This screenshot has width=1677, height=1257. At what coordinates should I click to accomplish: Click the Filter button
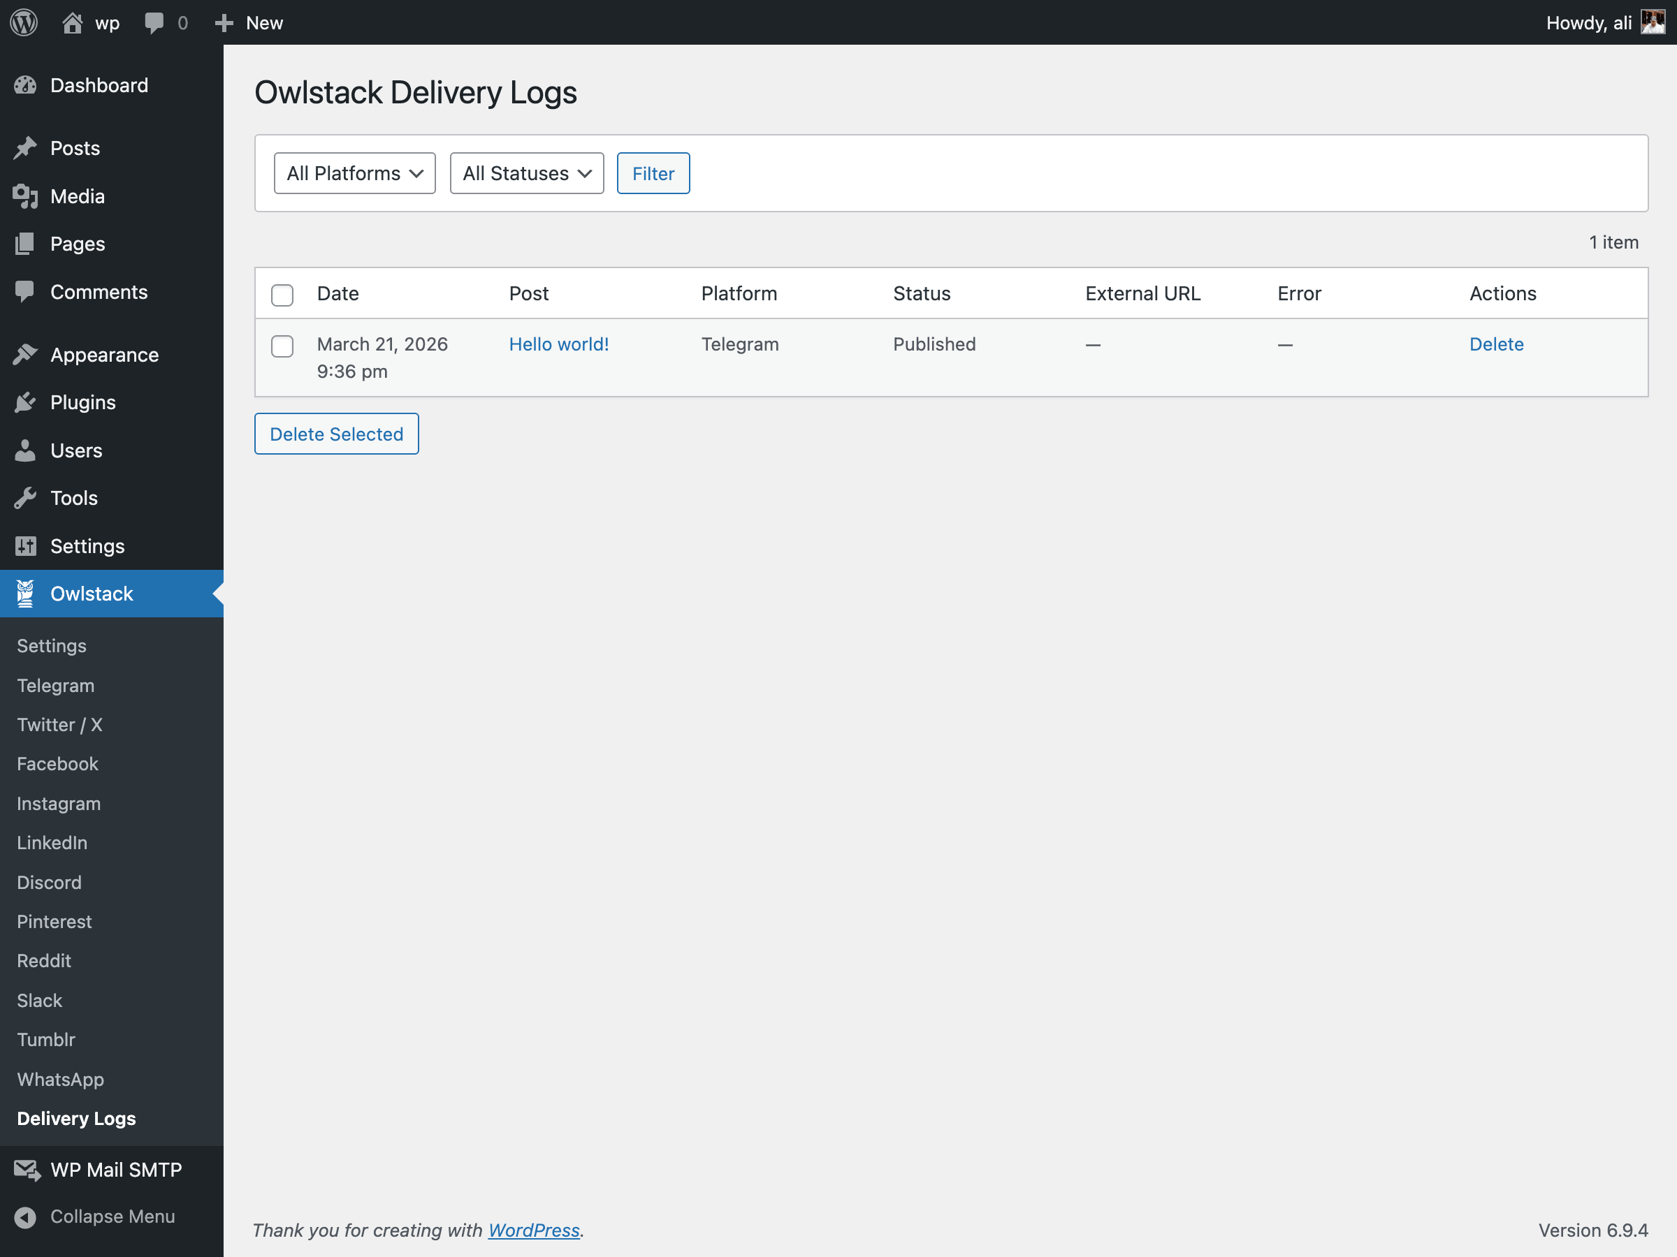pyautogui.click(x=653, y=173)
